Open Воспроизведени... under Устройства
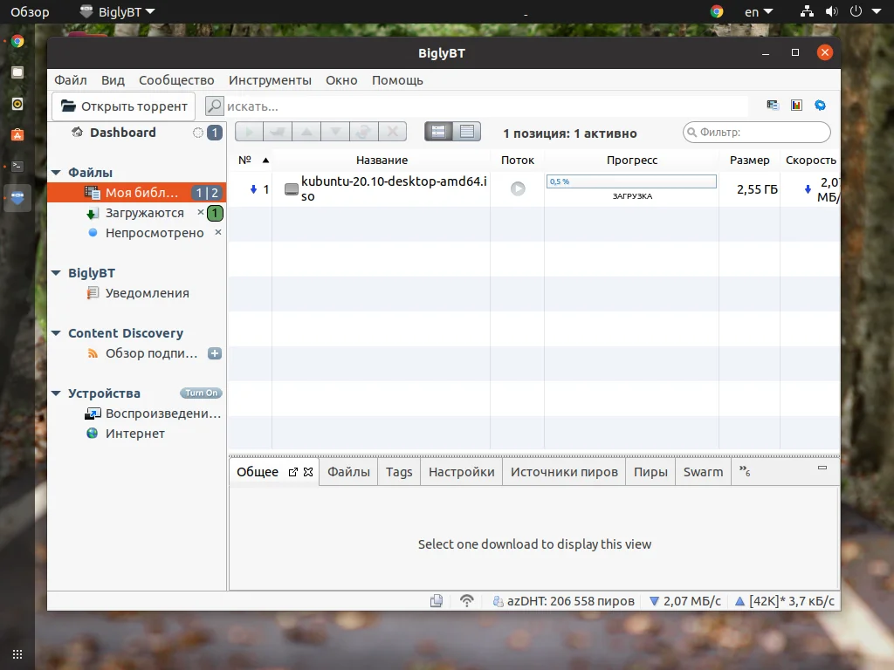This screenshot has height=670, width=894. [x=153, y=414]
